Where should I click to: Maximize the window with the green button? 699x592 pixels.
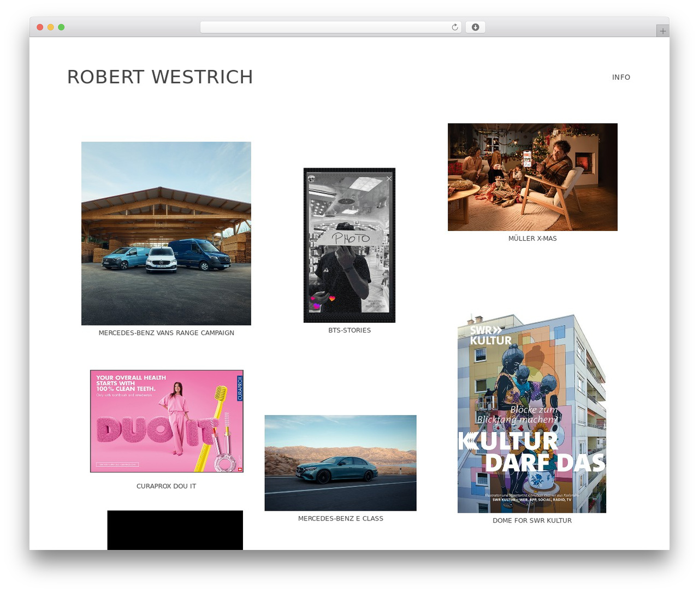click(x=61, y=27)
